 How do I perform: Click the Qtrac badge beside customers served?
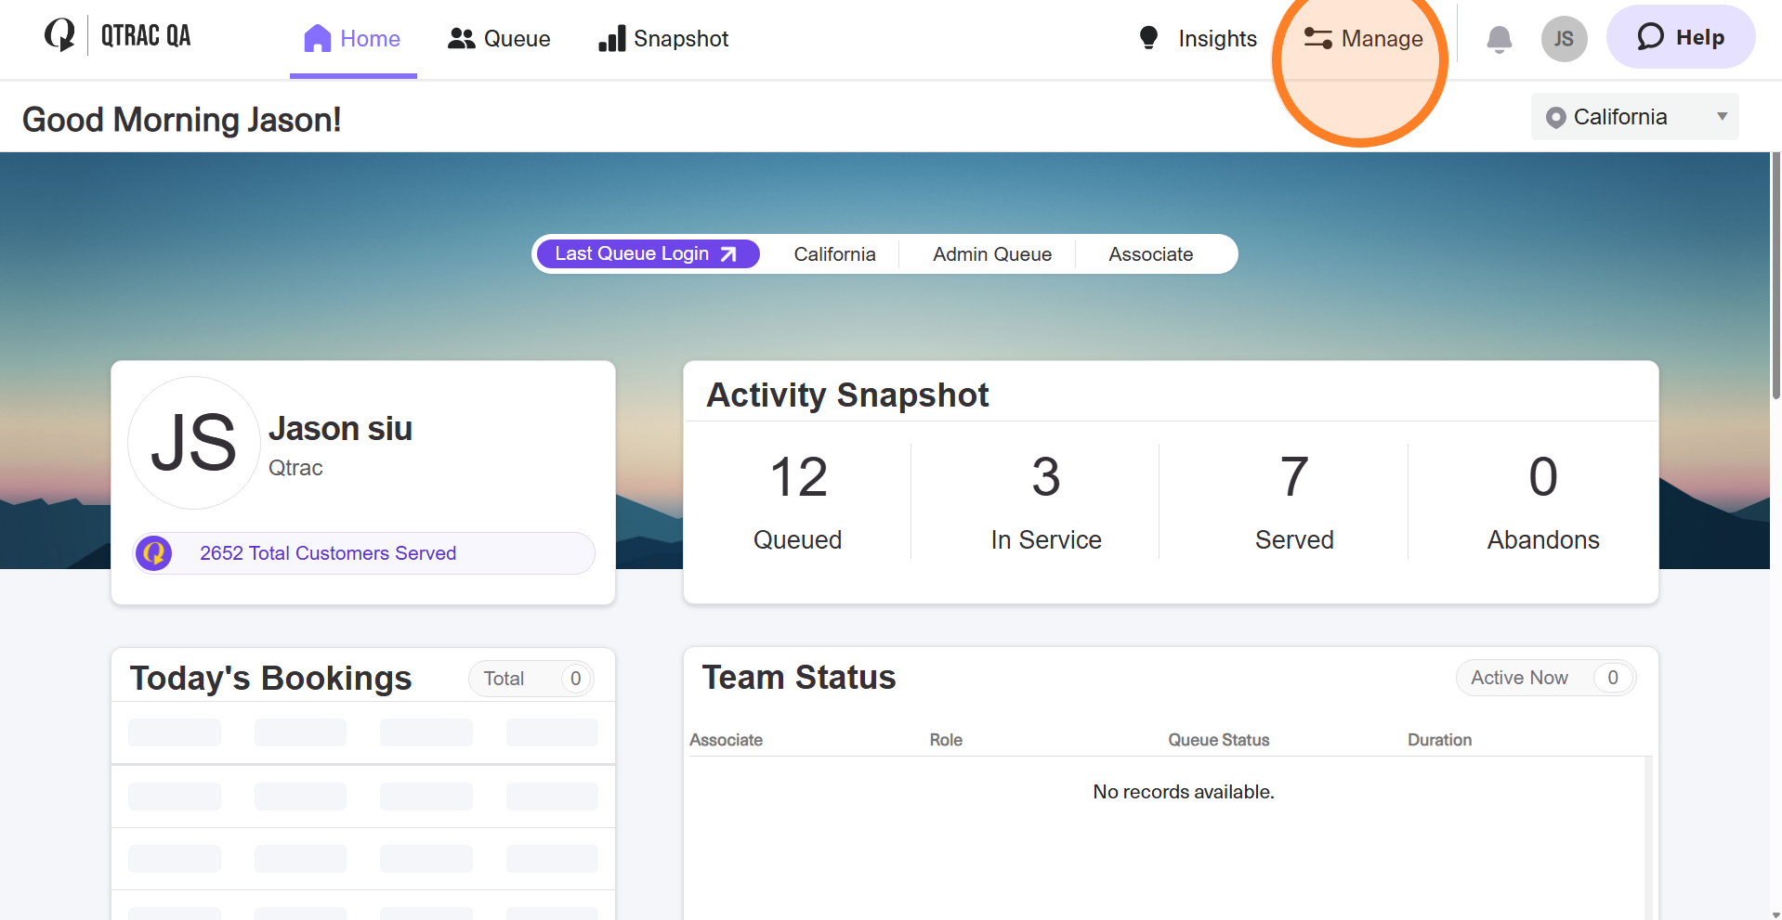(x=154, y=552)
